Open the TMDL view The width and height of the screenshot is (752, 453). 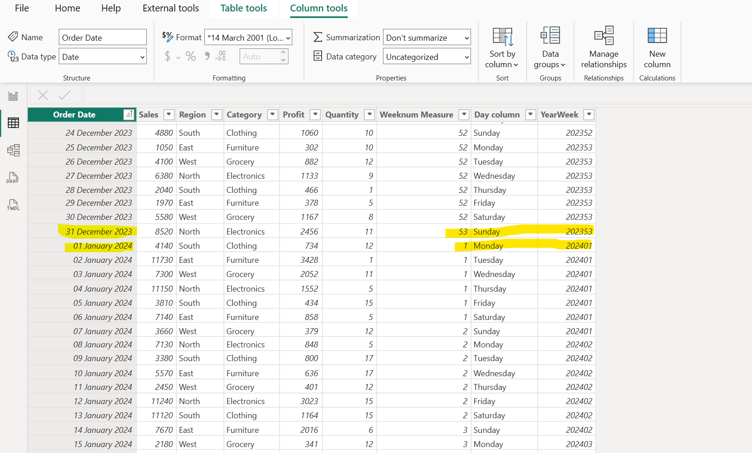(x=13, y=204)
